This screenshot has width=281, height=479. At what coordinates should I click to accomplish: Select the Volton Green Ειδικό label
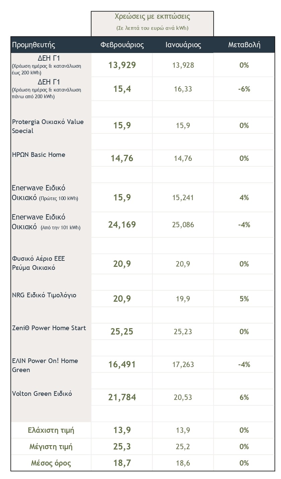[42, 394]
